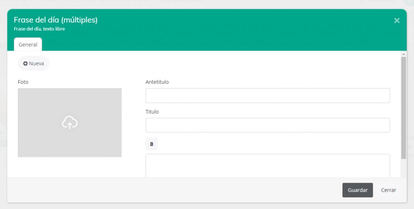Viewport: 414px width, 209px height.
Task: Toggle bold formatting with B button
Action: (x=152, y=144)
